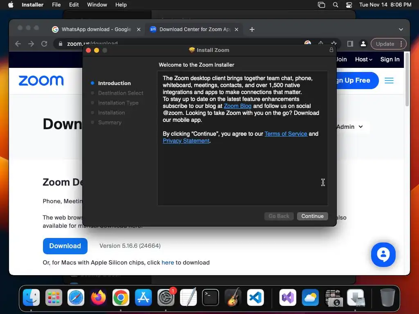Click the date and time in menu bar
This screenshot has width=419, height=314.
385,5
